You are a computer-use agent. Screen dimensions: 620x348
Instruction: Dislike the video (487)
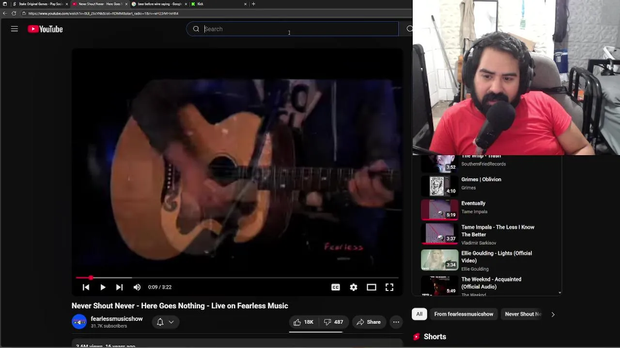coord(333,322)
